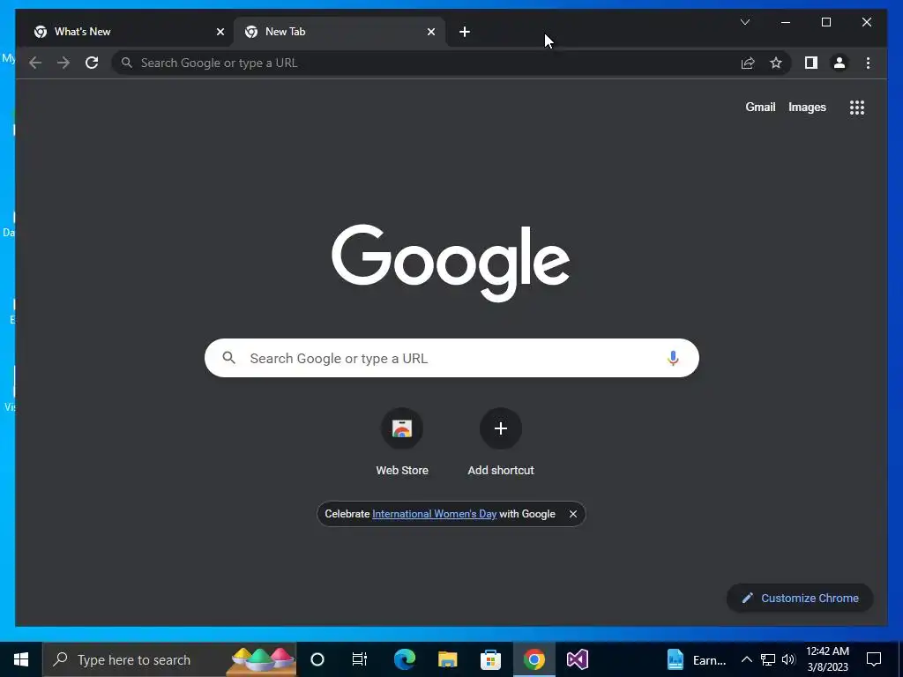
Task: Click the magnifier icon in search box
Action: [228, 358]
